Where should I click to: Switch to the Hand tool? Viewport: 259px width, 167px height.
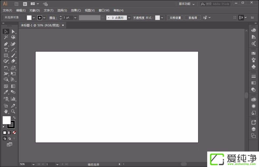pos(6,112)
